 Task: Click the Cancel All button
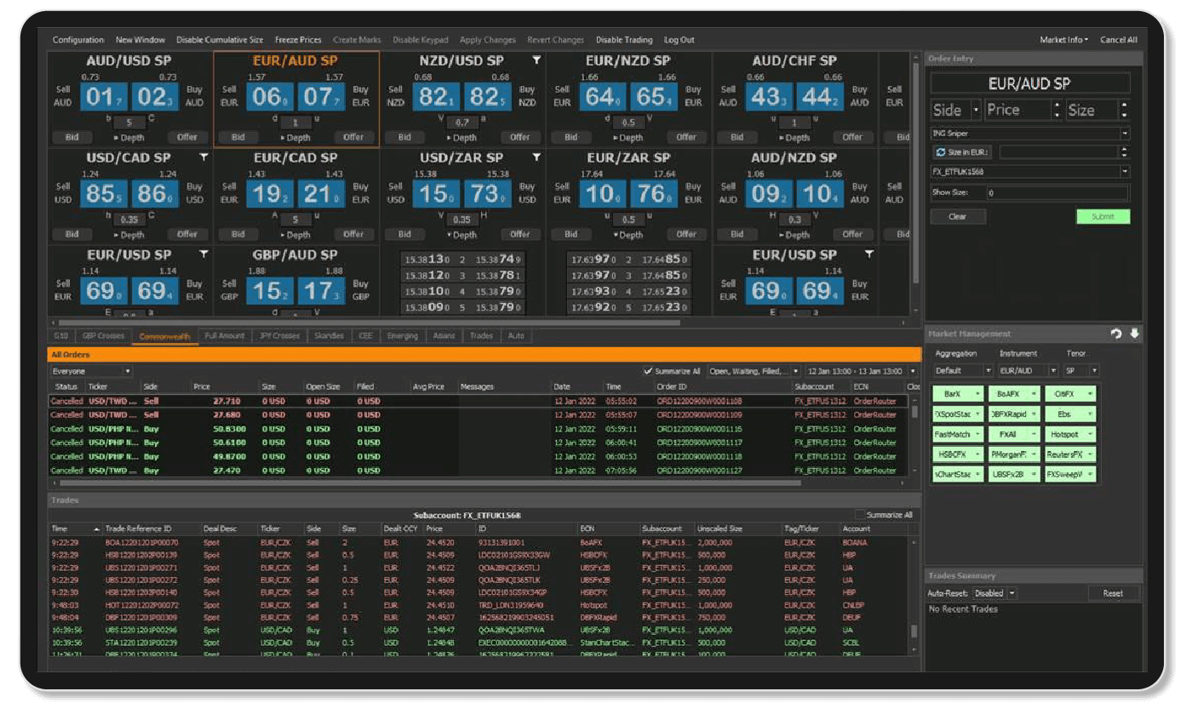[1118, 40]
